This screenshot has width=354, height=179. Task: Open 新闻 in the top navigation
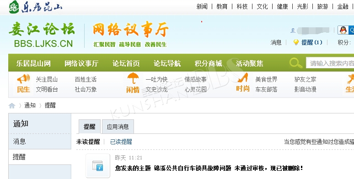[202, 6]
